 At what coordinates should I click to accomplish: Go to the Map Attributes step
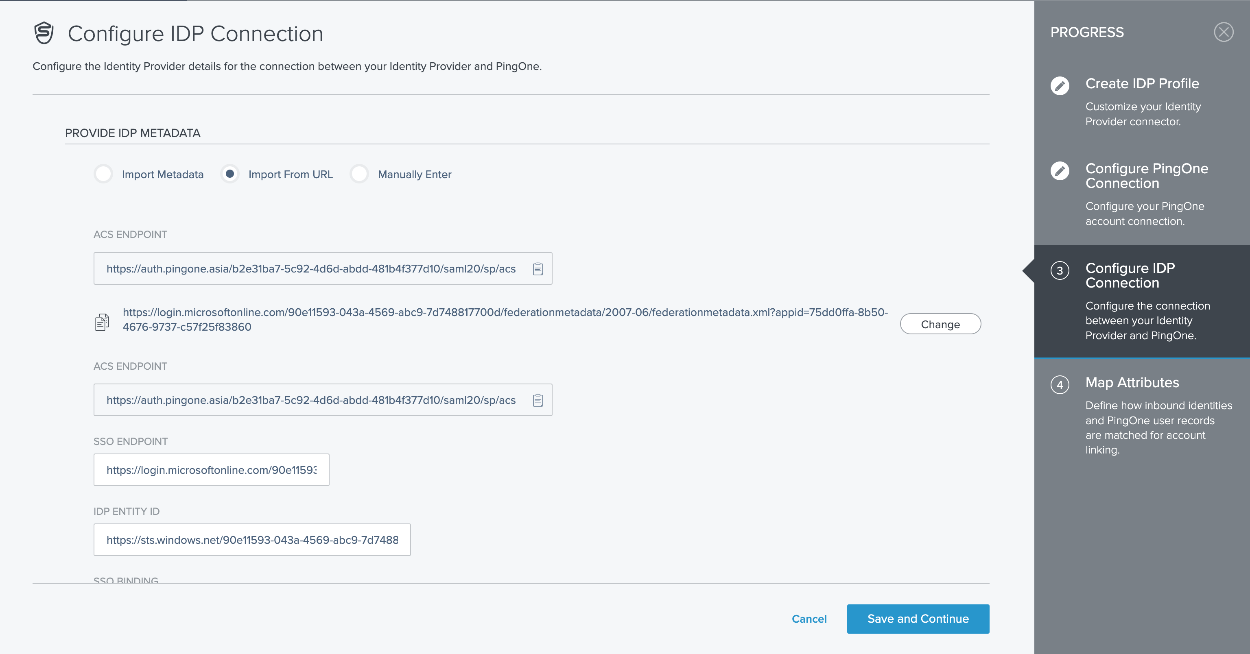(x=1132, y=382)
